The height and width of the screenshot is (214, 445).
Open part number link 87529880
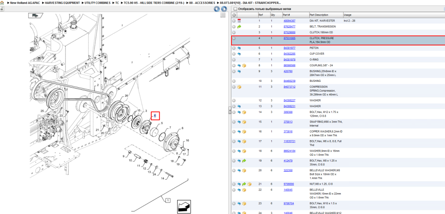pos(289,32)
